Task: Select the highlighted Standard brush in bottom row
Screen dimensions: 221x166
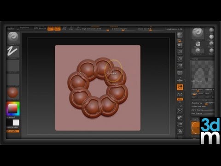Action: pyautogui.click(x=198, y=51)
